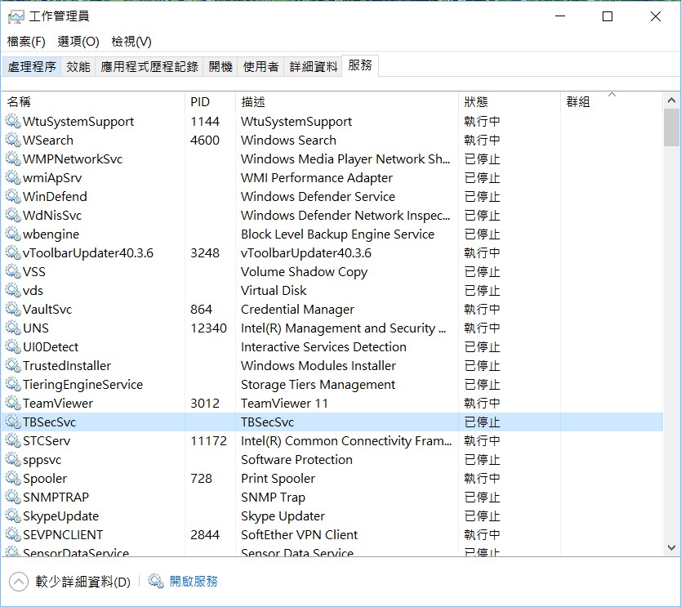This screenshot has height=607, width=681.
Task: Click the gear icon beside wmiApSrv
Action: pos(13,178)
